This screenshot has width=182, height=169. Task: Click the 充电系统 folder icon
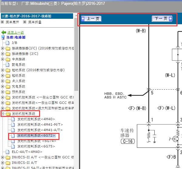coord(8,87)
